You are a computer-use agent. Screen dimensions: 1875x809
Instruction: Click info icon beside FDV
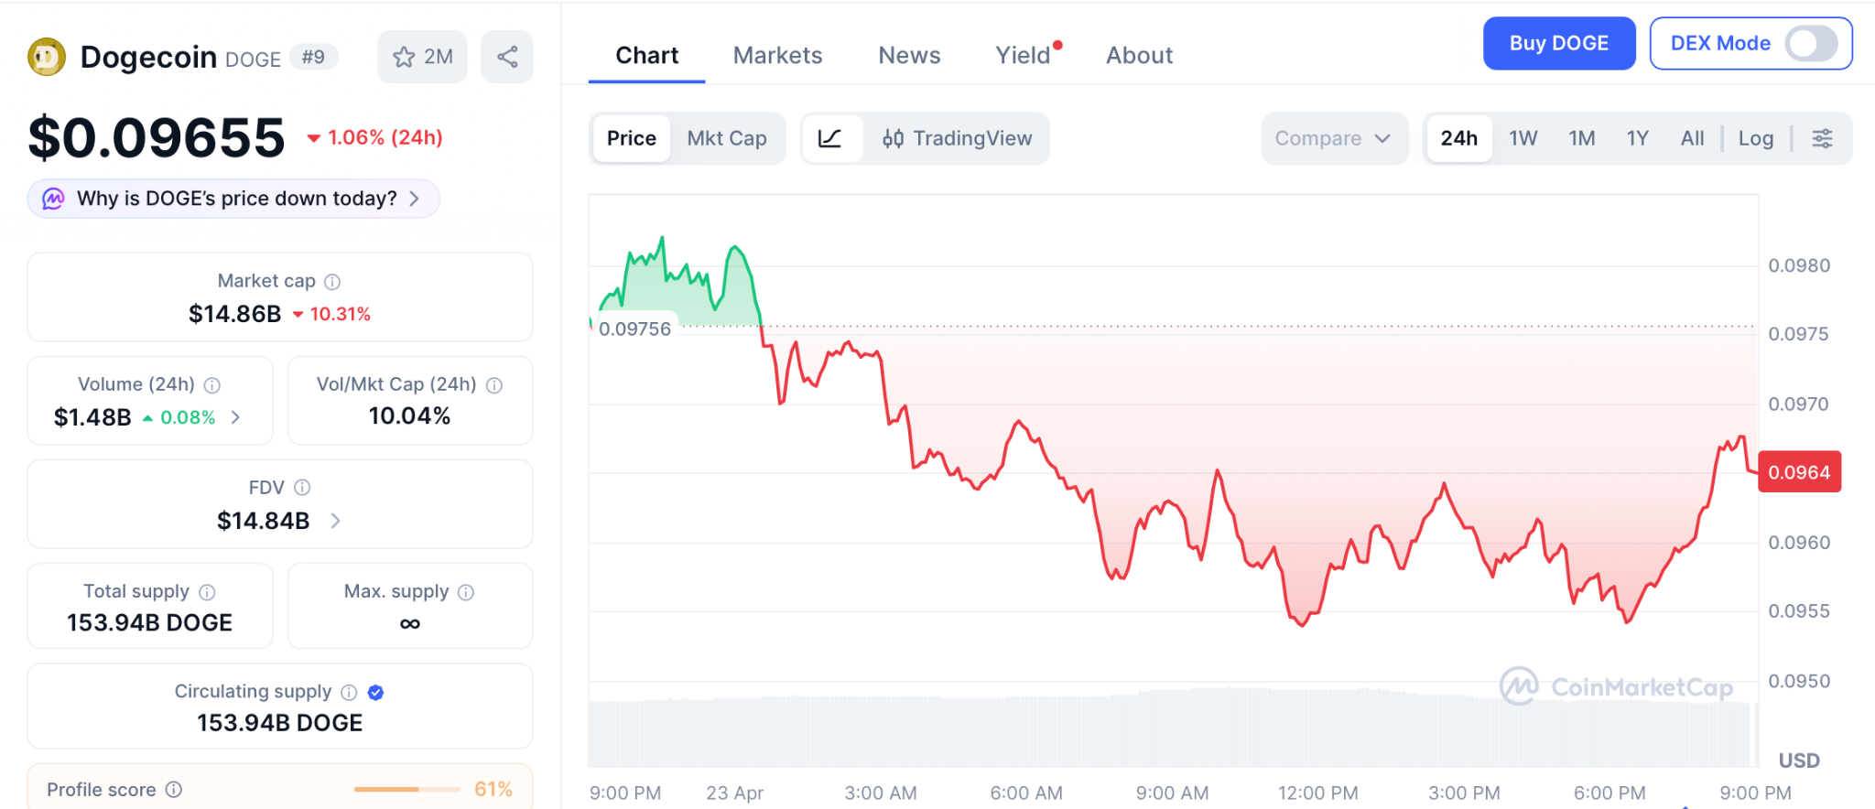[302, 488]
